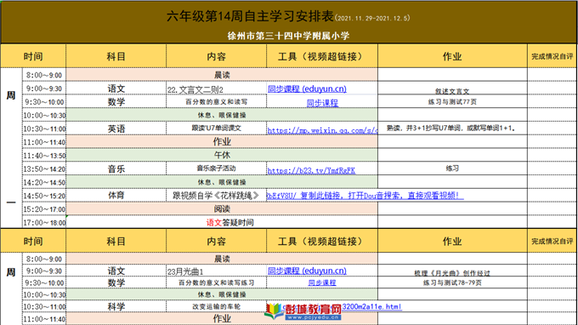Select the 练习与测试77页 homework cell
Viewport: 578px width, 325px height.
pos(452,102)
